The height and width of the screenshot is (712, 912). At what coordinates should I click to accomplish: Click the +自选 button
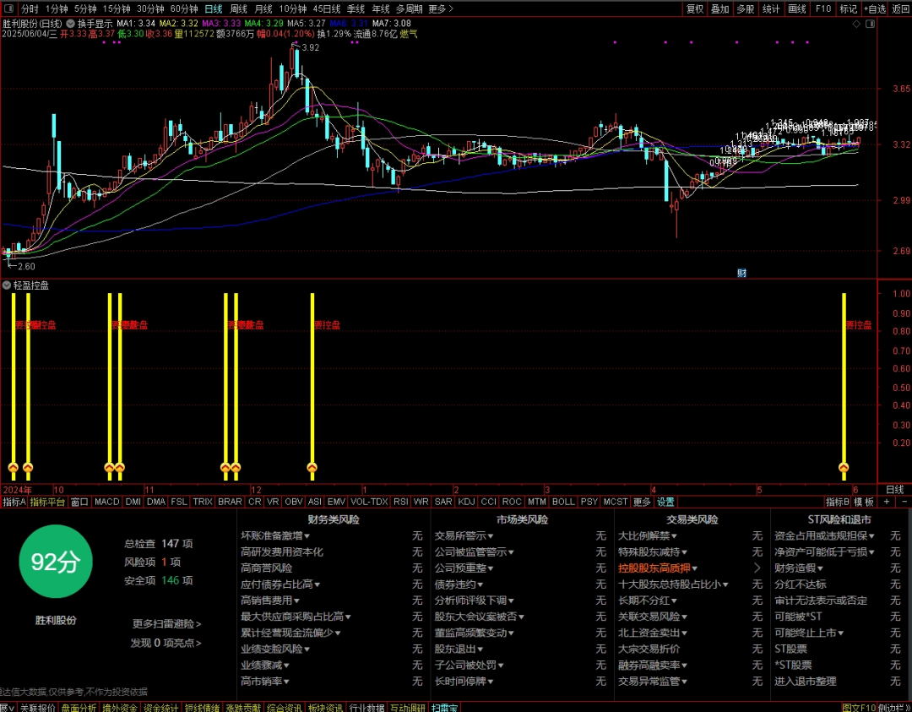tap(875, 8)
